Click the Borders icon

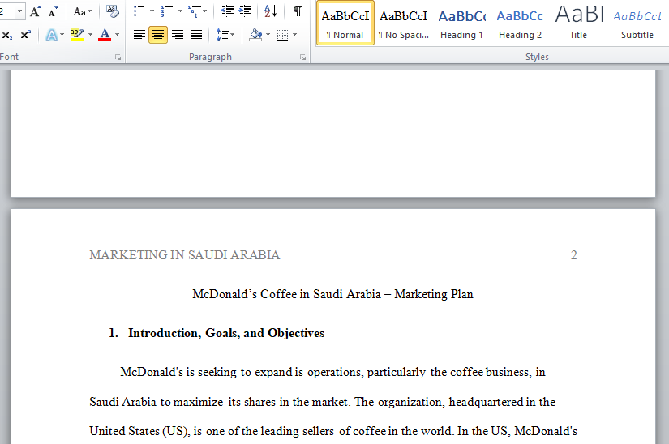pos(282,35)
